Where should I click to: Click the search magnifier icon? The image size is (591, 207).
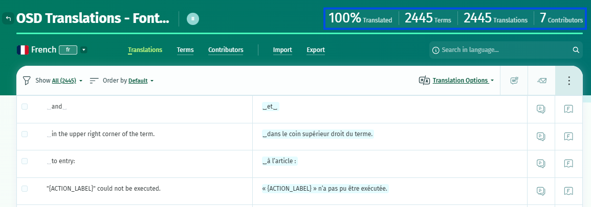(x=576, y=50)
